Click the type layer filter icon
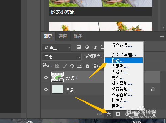 [95, 47]
